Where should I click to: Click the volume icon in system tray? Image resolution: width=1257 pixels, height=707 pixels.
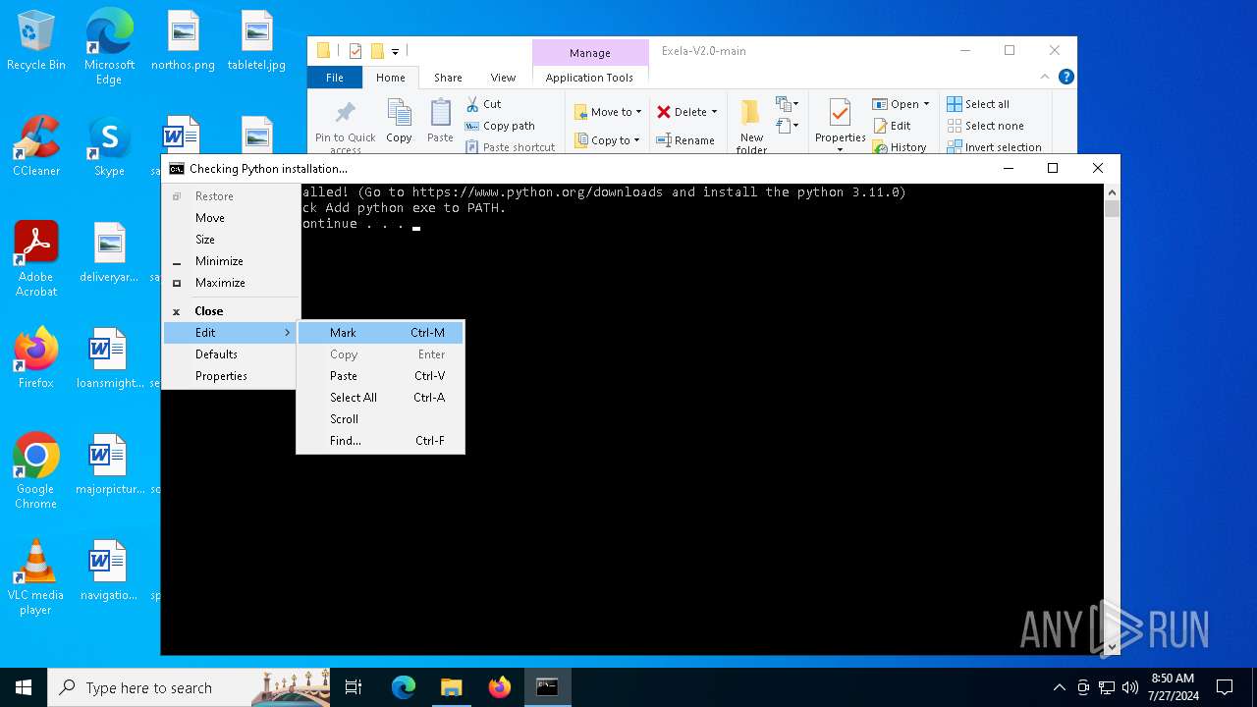pos(1130,687)
